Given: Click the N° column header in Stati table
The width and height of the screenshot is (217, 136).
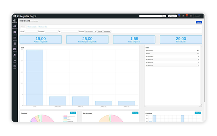Looking at the screenshot, I should 198,51.
